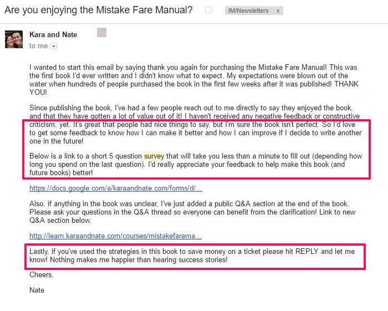
Task: Click the paragraph beginning "Below is a link"
Action: tap(194, 165)
